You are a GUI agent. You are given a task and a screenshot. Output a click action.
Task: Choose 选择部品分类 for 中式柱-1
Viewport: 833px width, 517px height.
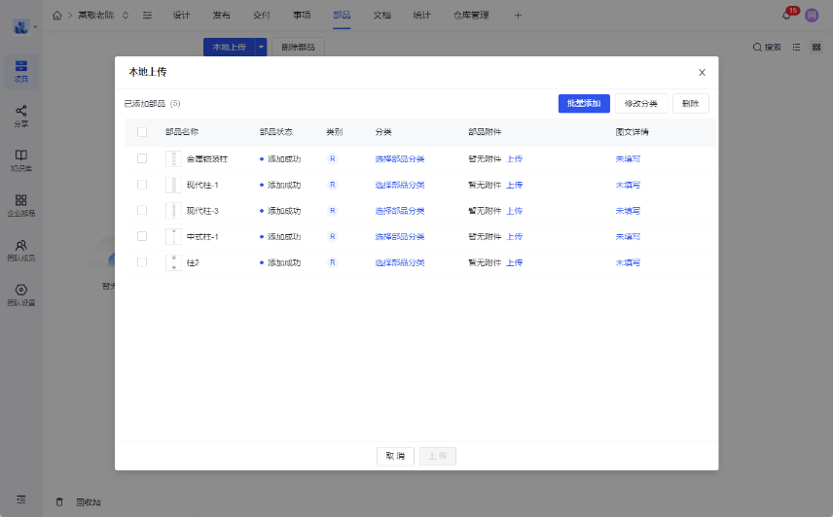(399, 236)
